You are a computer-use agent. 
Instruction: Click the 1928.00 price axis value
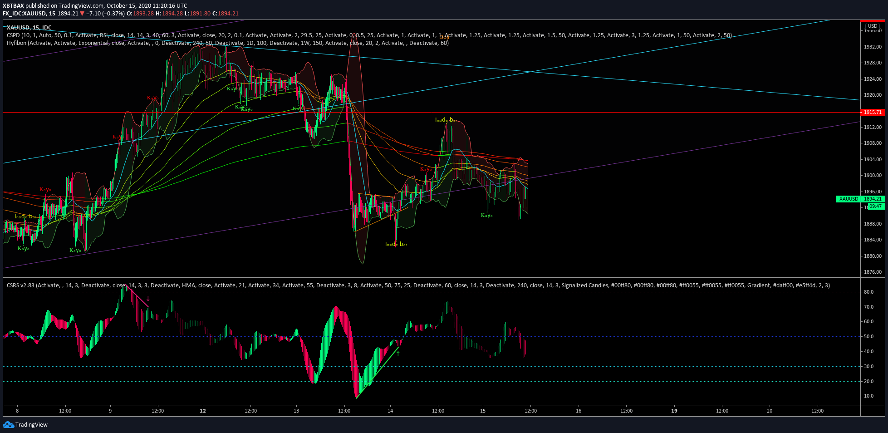coord(873,63)
